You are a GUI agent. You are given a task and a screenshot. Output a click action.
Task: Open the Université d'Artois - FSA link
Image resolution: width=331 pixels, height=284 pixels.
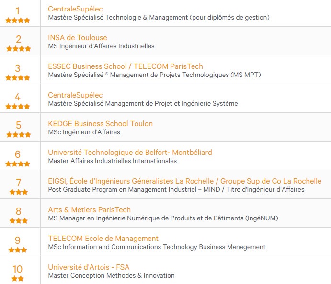pos(89,267)
